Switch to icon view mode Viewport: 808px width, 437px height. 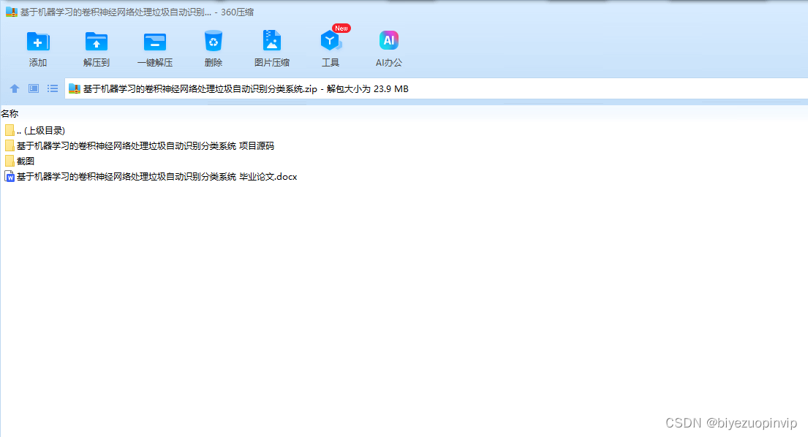34,88
